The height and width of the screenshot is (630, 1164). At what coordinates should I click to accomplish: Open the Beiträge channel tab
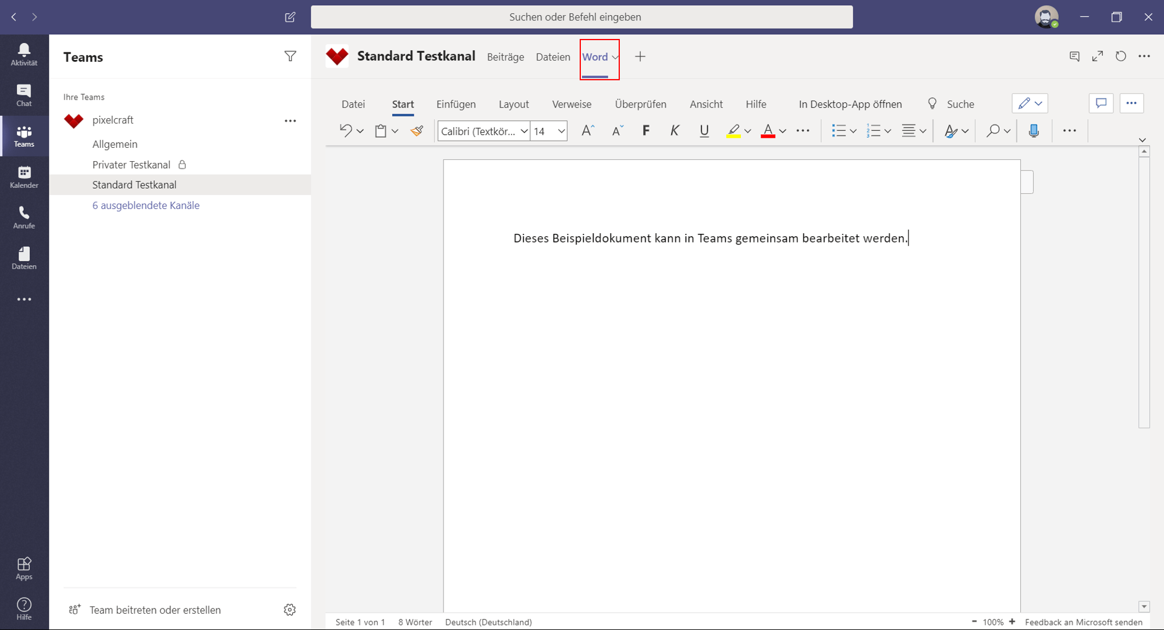coord(506,57)
